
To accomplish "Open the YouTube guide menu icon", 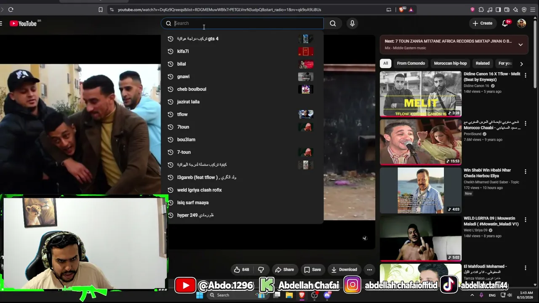I will pos(1,24).
